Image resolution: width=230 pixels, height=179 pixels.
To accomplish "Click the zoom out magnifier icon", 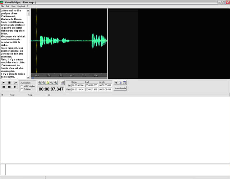I will tap(44, 83).
